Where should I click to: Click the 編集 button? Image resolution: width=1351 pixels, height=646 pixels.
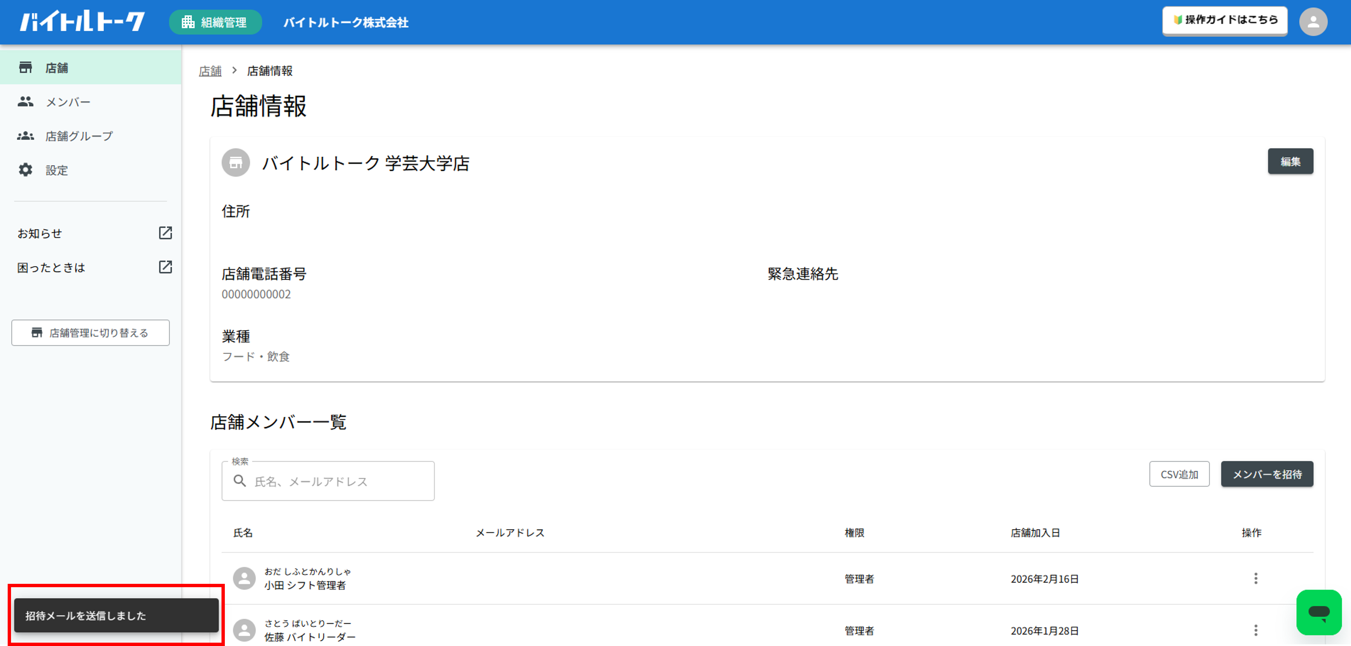pos(1290,162)
